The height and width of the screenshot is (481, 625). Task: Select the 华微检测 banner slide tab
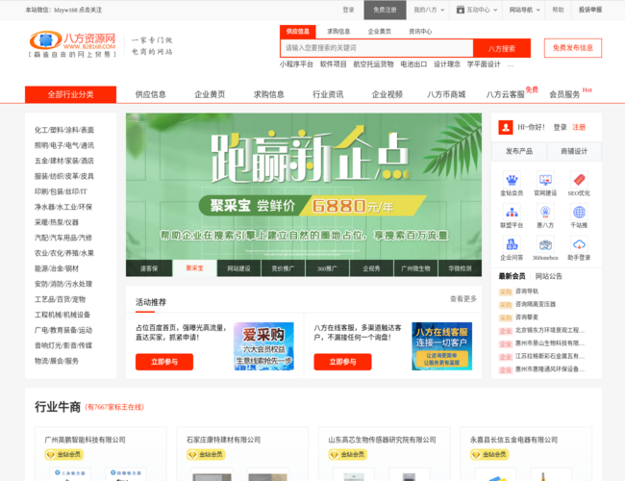pos(460,268)
